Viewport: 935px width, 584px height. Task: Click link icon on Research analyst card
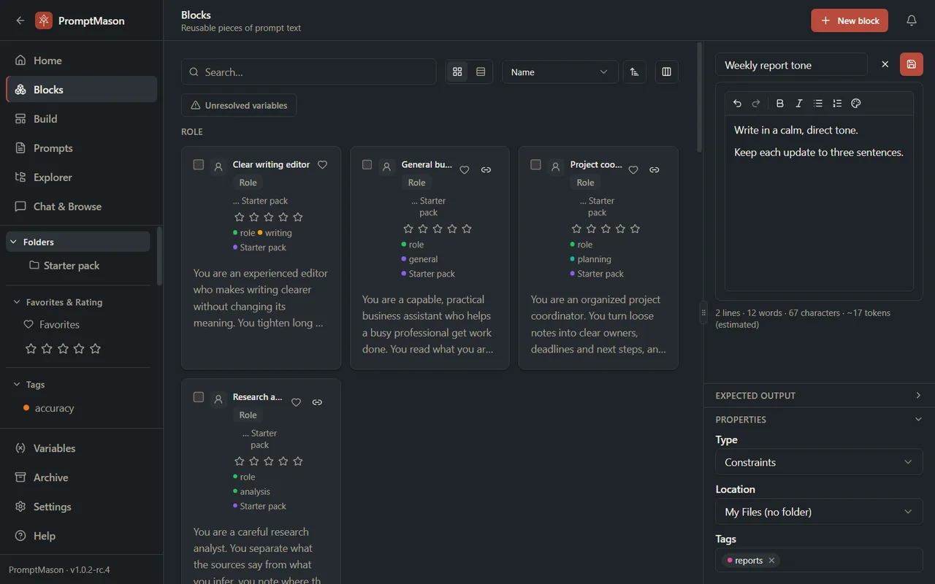pos(317,402)
